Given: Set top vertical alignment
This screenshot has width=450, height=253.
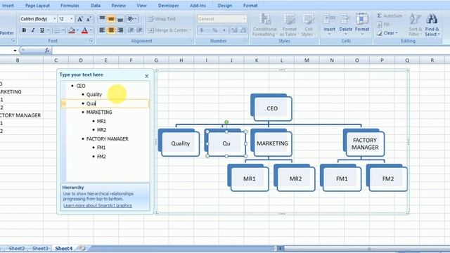Looking at the screenshot, I should pyautogui.click(x=102, y=19).
